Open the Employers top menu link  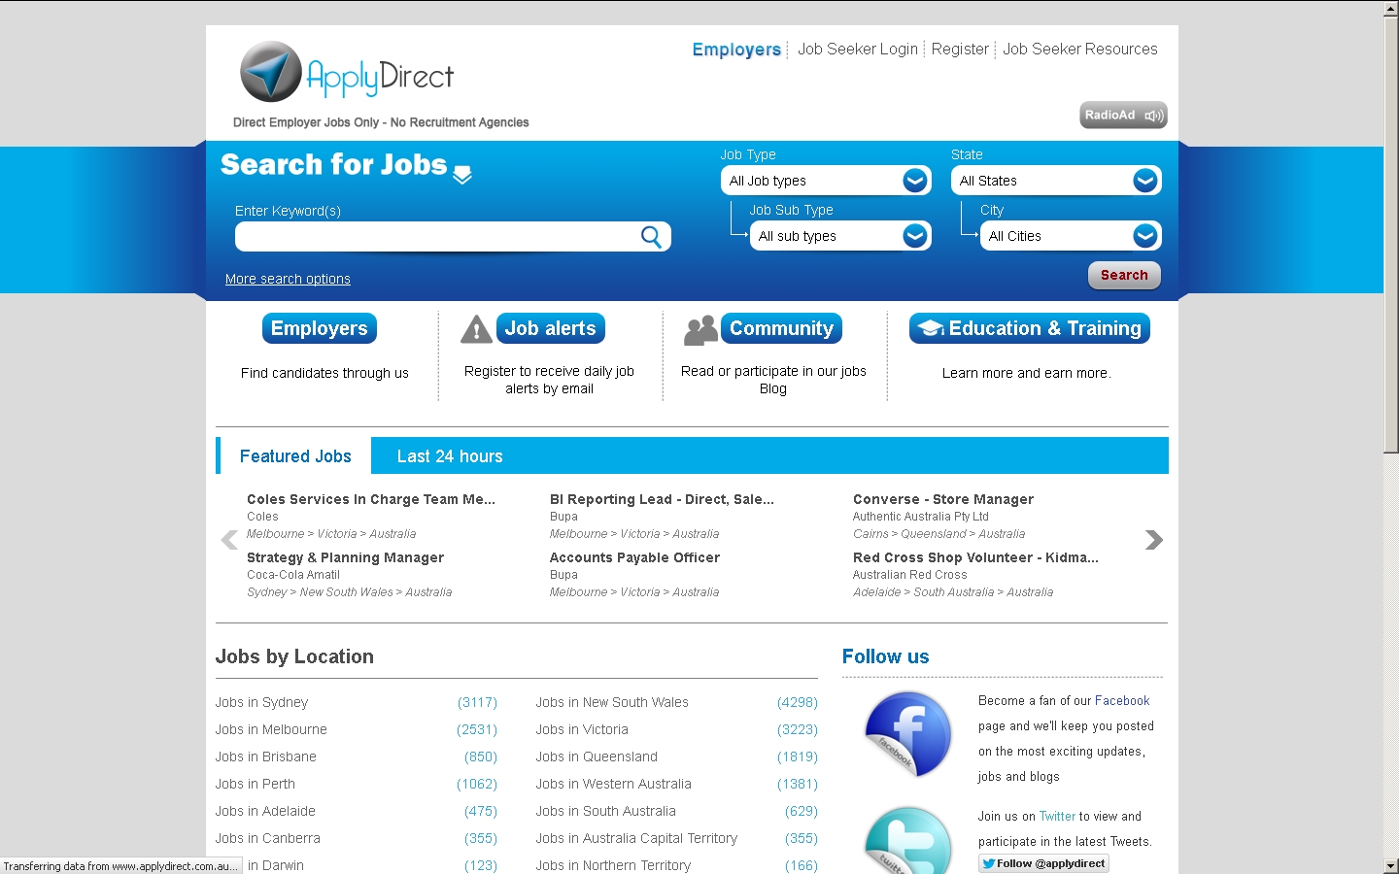pos(736,50)
